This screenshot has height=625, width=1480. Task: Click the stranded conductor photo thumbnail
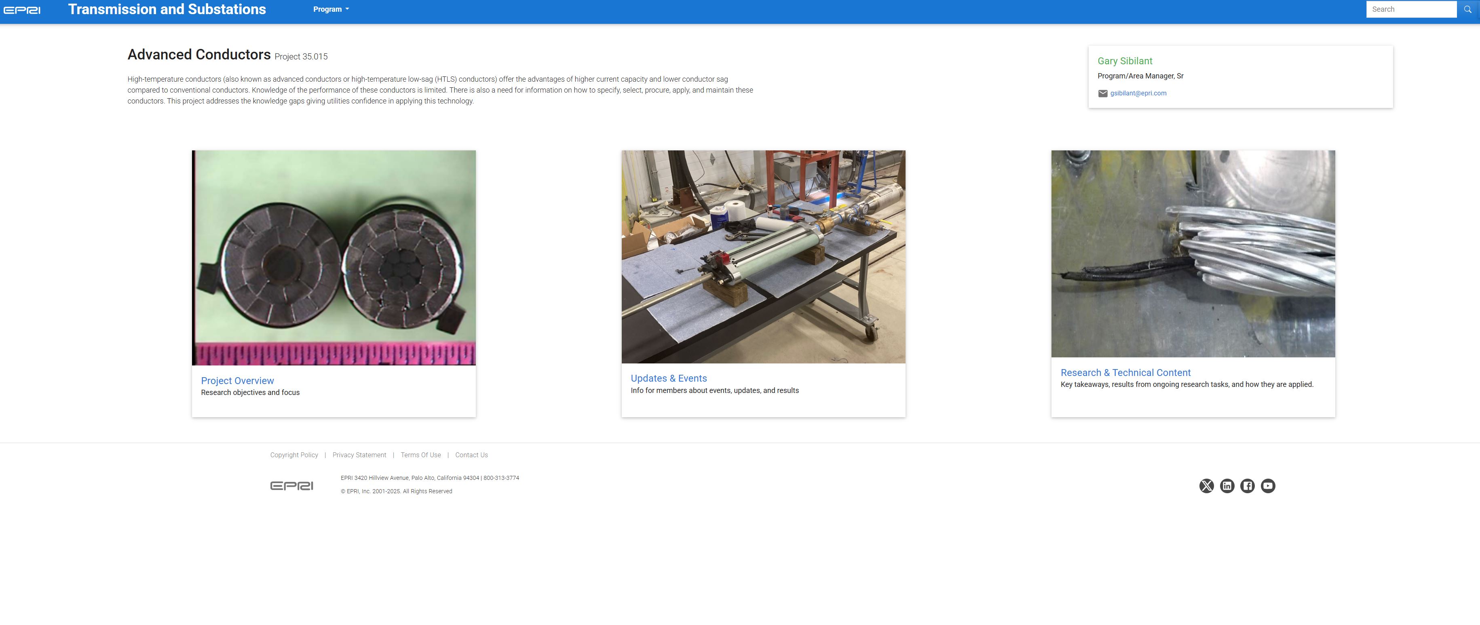(x=1193, y=254)
